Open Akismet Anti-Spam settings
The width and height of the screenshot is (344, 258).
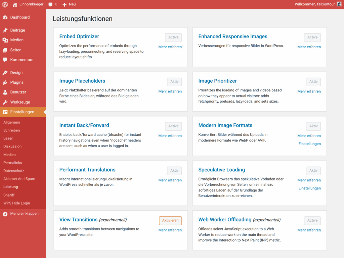click(19, 179)
